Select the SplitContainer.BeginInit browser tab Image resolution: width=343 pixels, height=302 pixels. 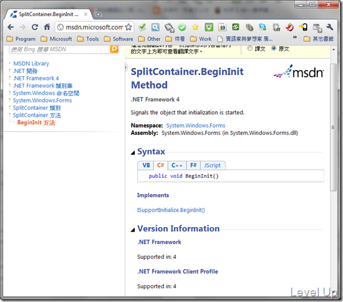pyautogui.click(x=48, y=14)
